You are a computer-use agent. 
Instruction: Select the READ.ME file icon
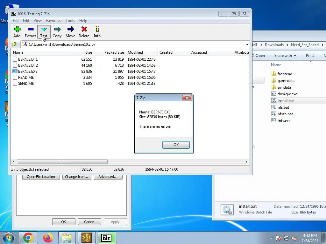[15, 77]
